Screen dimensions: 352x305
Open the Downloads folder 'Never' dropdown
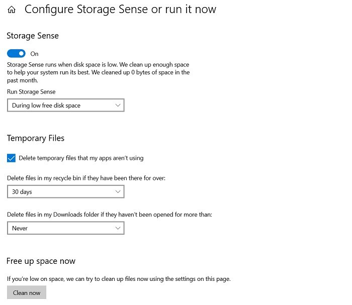click(x=65, y=228)
